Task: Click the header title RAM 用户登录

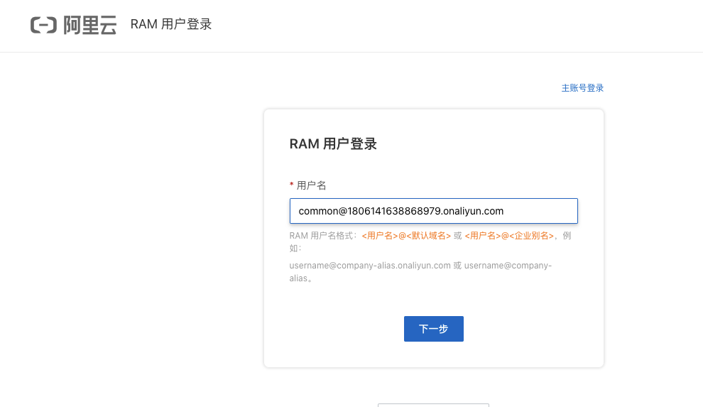Action: [171, 24]
